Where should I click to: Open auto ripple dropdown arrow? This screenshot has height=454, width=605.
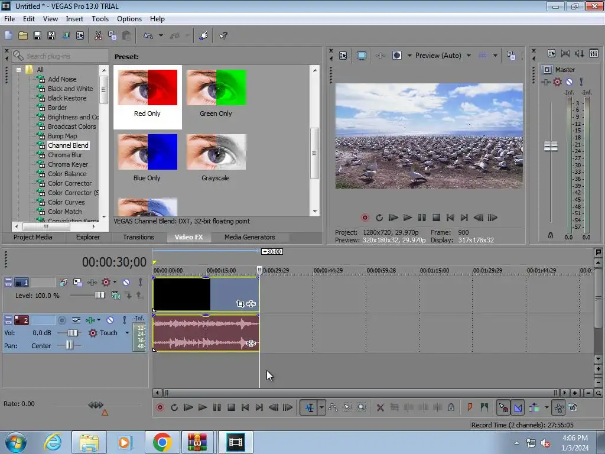547,407
